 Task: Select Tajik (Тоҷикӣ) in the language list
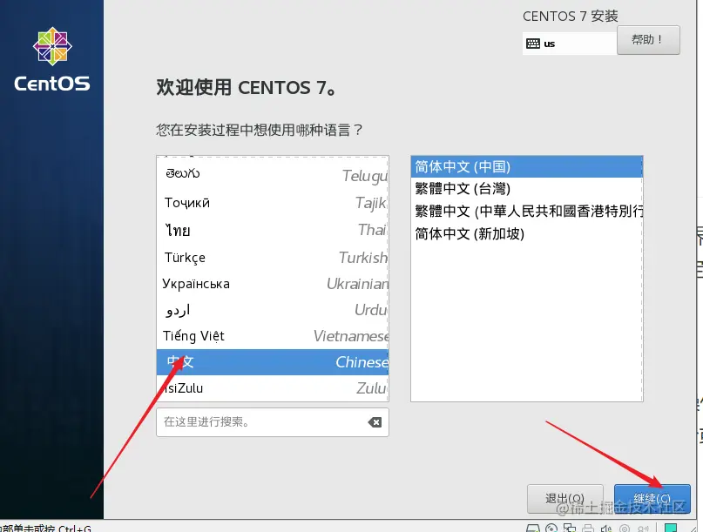273,203
